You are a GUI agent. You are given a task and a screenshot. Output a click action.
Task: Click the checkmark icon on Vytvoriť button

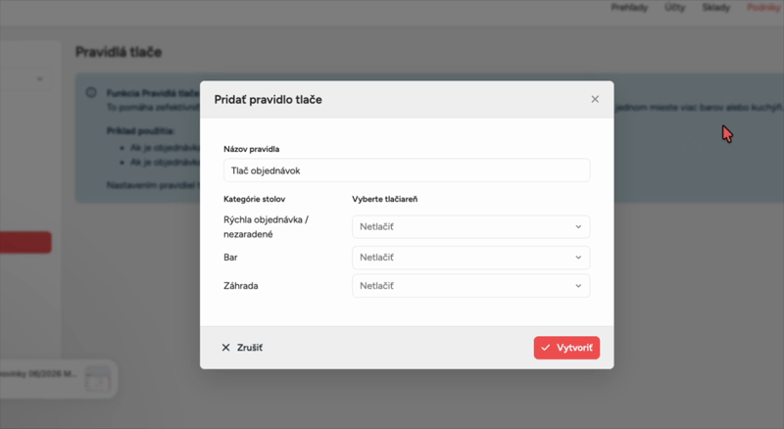point(546,348)
